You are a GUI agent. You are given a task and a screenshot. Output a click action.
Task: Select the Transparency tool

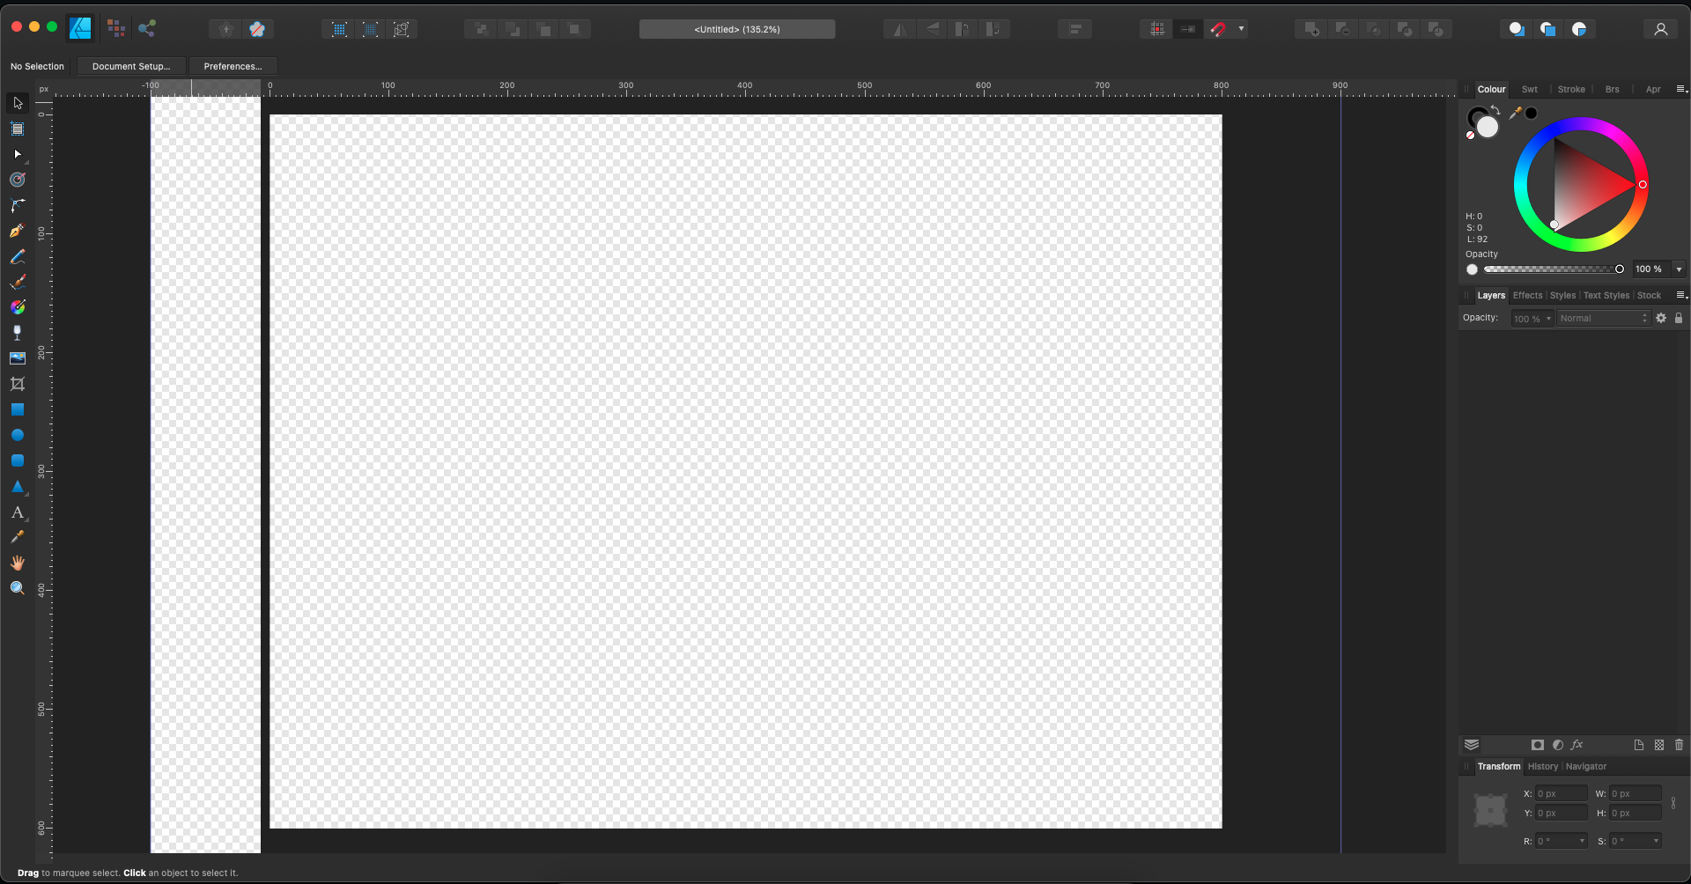tap(18, 333)
